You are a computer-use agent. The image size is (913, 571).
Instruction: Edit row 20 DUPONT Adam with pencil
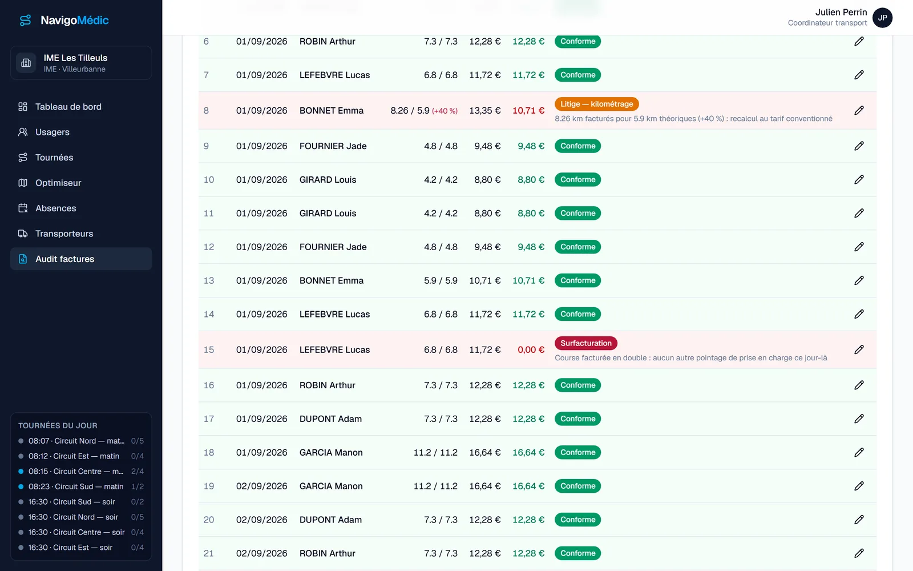click(x=859, y=520)
